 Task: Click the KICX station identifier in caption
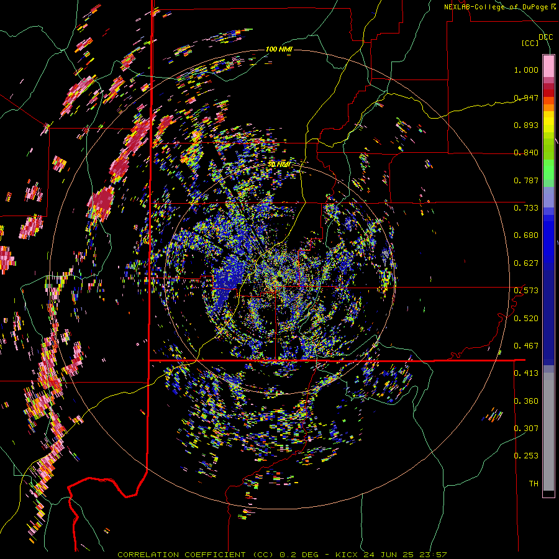347,555
